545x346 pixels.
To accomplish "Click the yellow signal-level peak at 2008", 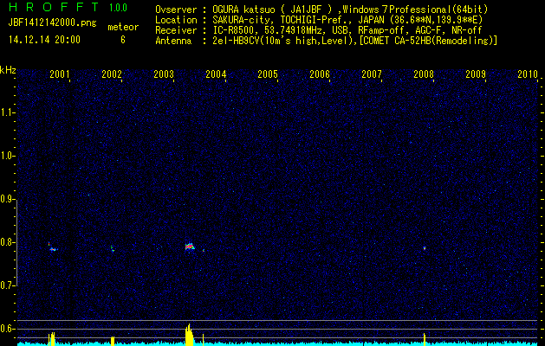I will pyautogui.click(x=425, y=339).
